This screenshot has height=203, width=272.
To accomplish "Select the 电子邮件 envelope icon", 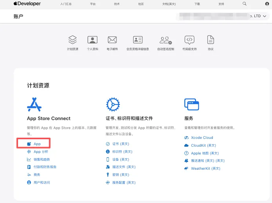I will (112, 40).
